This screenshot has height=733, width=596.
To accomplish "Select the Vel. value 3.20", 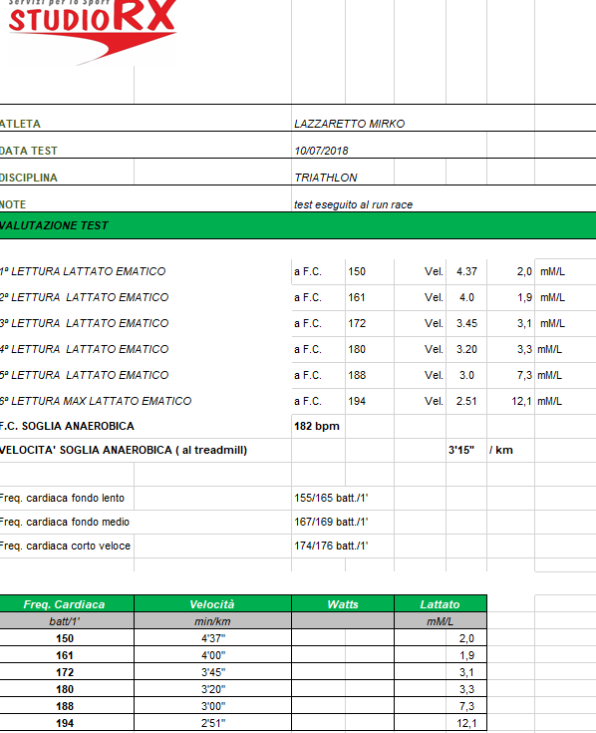I will 466,349.
